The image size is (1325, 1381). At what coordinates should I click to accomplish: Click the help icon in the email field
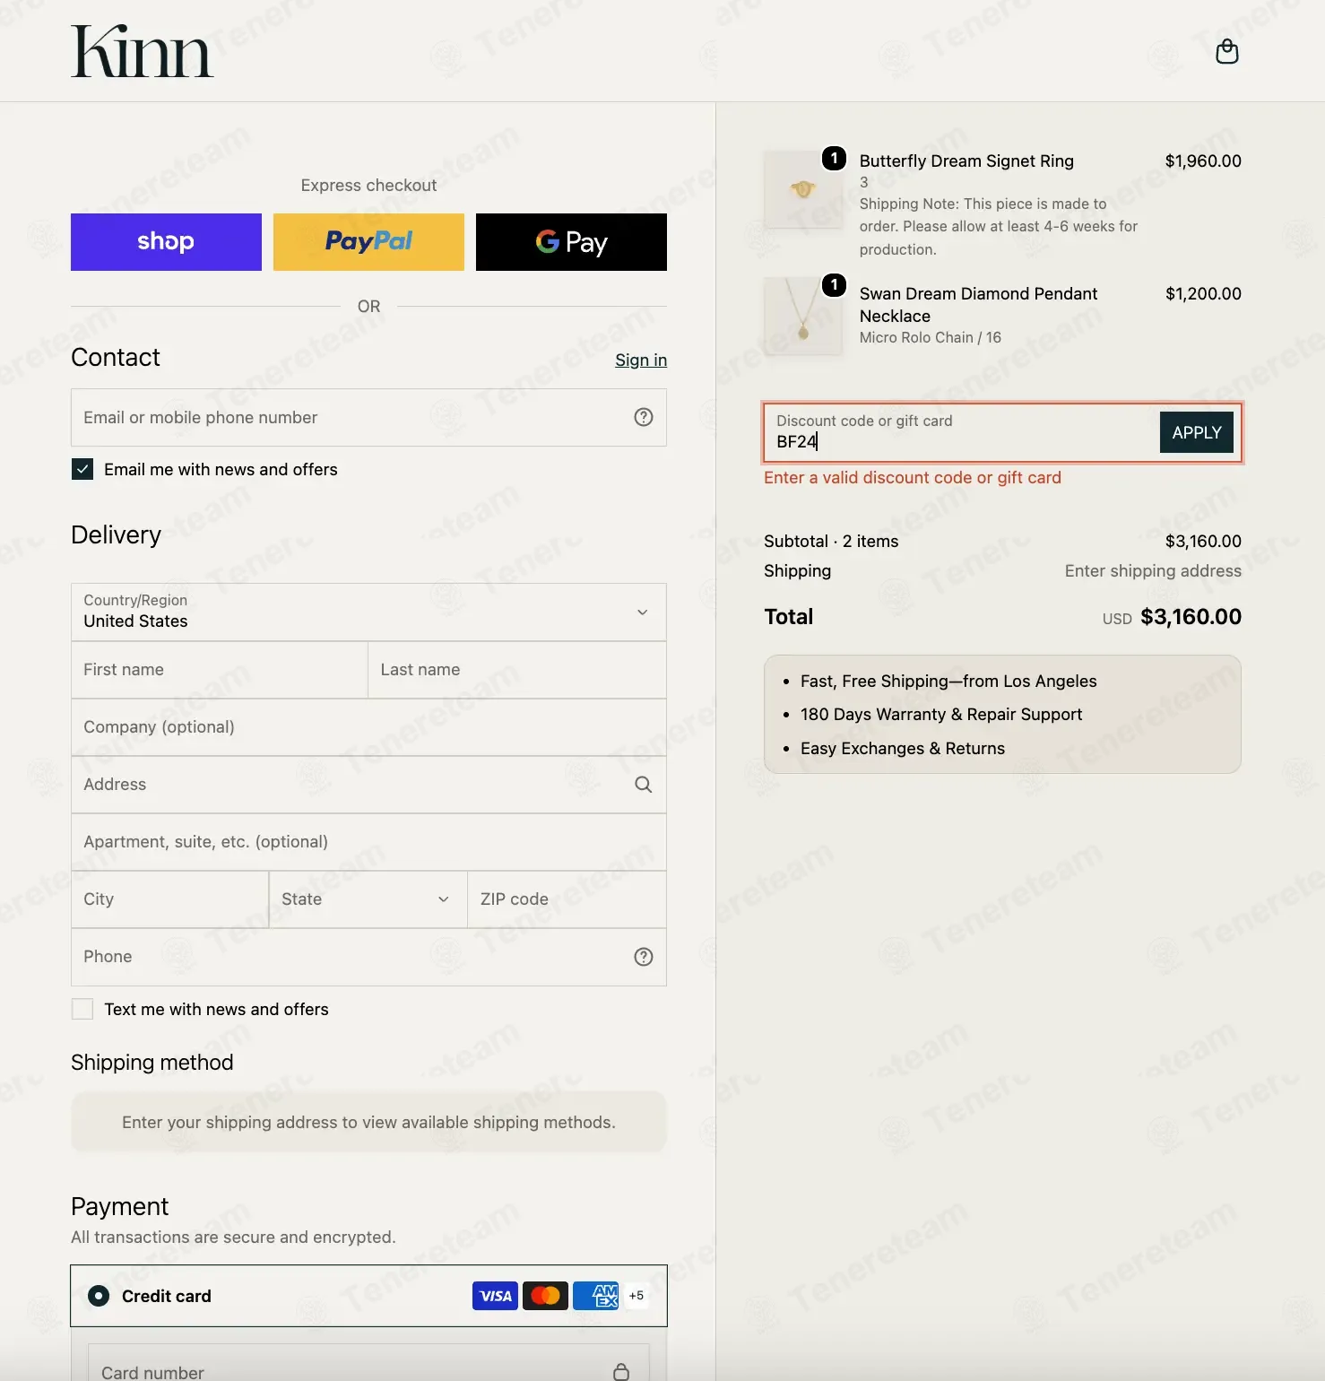coord(644,417)
